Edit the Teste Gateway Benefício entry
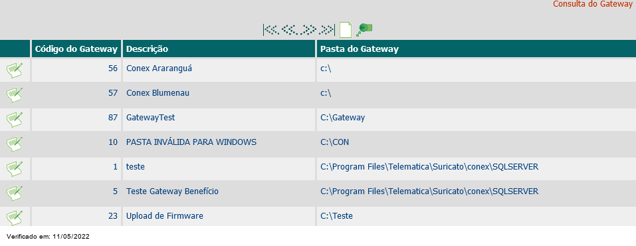 (15, 193)
